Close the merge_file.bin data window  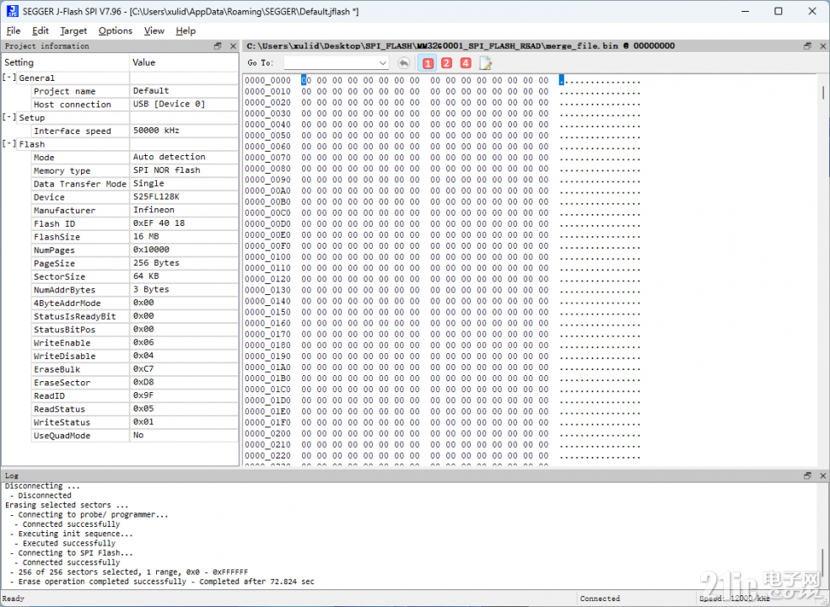(822, 46)
